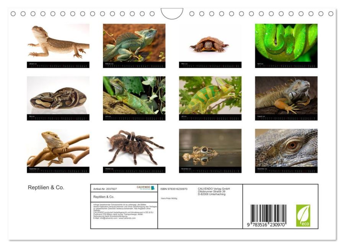
Task: Click 'ISBN 9783516230970' text
Action: tap(174, 189)
